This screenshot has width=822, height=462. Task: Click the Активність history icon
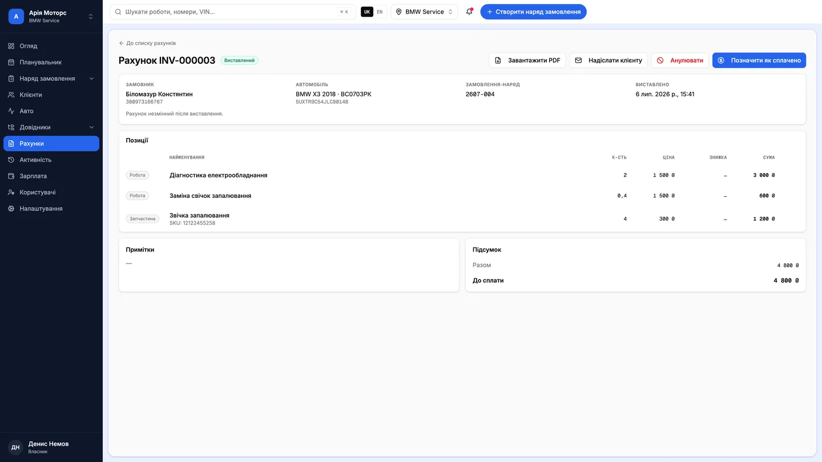11,160
